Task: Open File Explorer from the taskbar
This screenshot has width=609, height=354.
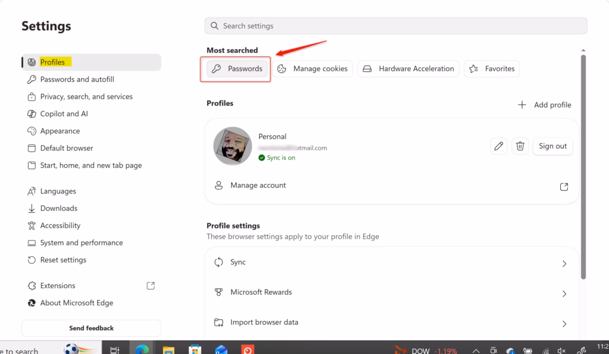Action: click(168, 350)
